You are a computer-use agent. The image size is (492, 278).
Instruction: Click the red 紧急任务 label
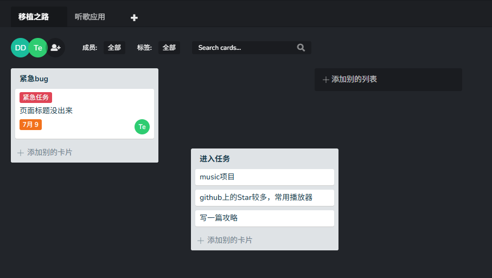(x=36, y=98)
